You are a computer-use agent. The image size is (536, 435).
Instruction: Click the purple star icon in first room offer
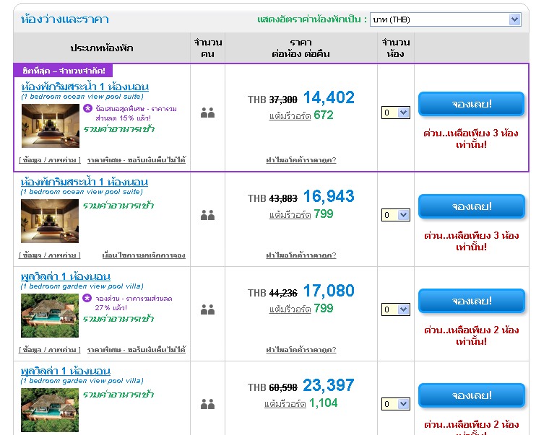[87, 108]
